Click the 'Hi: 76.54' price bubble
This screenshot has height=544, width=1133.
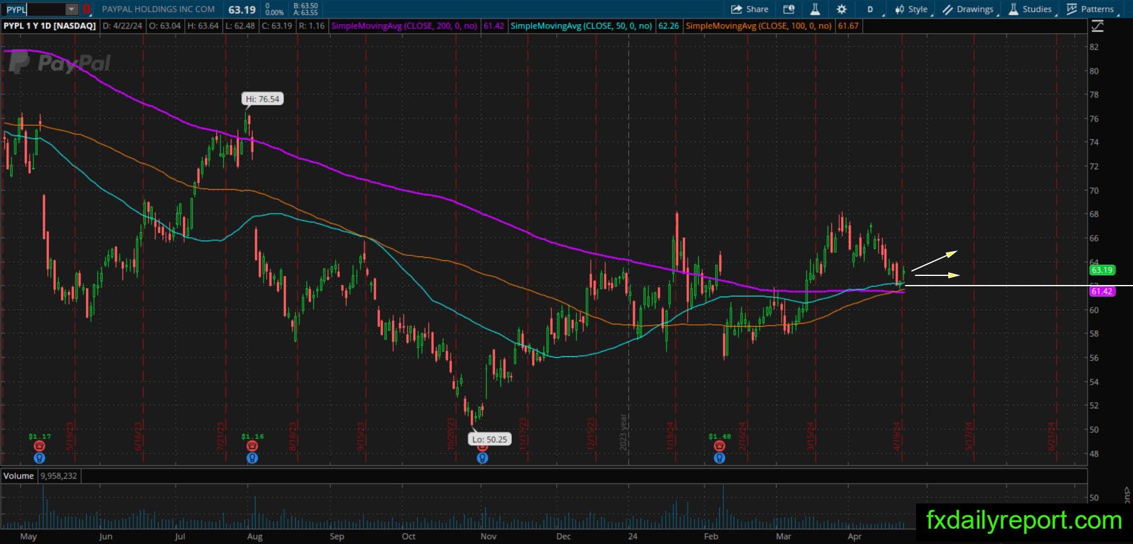coord(262,99)
